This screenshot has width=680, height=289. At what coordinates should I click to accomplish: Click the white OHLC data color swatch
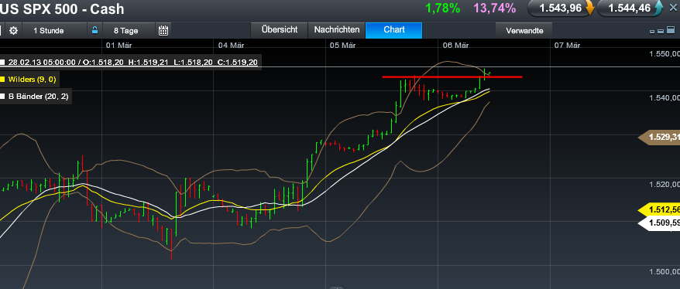click(2, 63)
